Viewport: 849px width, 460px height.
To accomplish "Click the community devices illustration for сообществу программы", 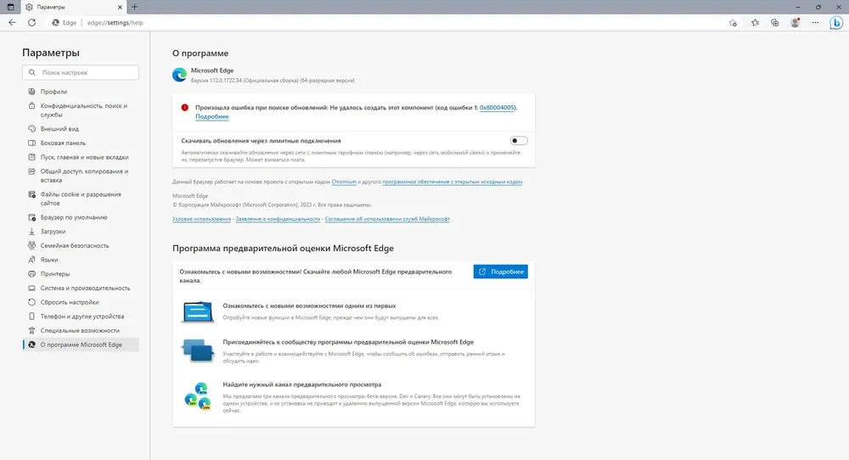I will tap(198, 351).
